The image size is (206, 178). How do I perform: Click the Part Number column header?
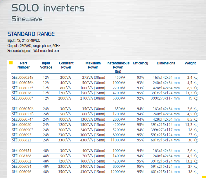pos(24,65)
